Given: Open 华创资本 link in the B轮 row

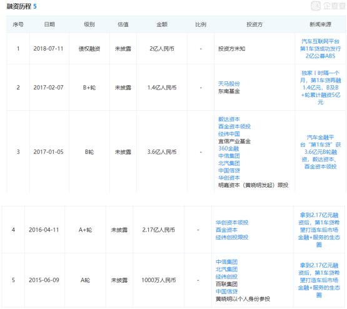Looking at the screenshot, I should tap(229, 178).
